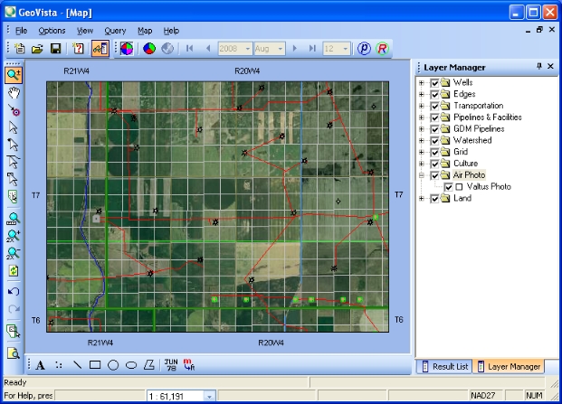Click the Layer Manager pin button
Viewport: 562px width, 404px height.
[539, 67]
